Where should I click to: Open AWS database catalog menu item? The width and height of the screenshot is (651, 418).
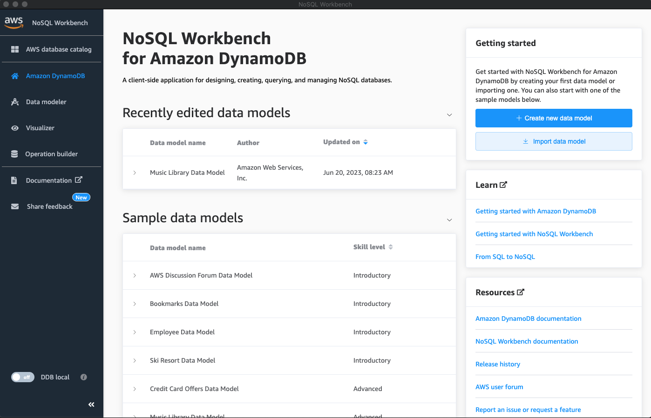point(51,49)
